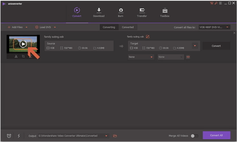Click the alarm clock scheduler icon
The width and height of the screenshot is (237, 142).
(9, 136)
